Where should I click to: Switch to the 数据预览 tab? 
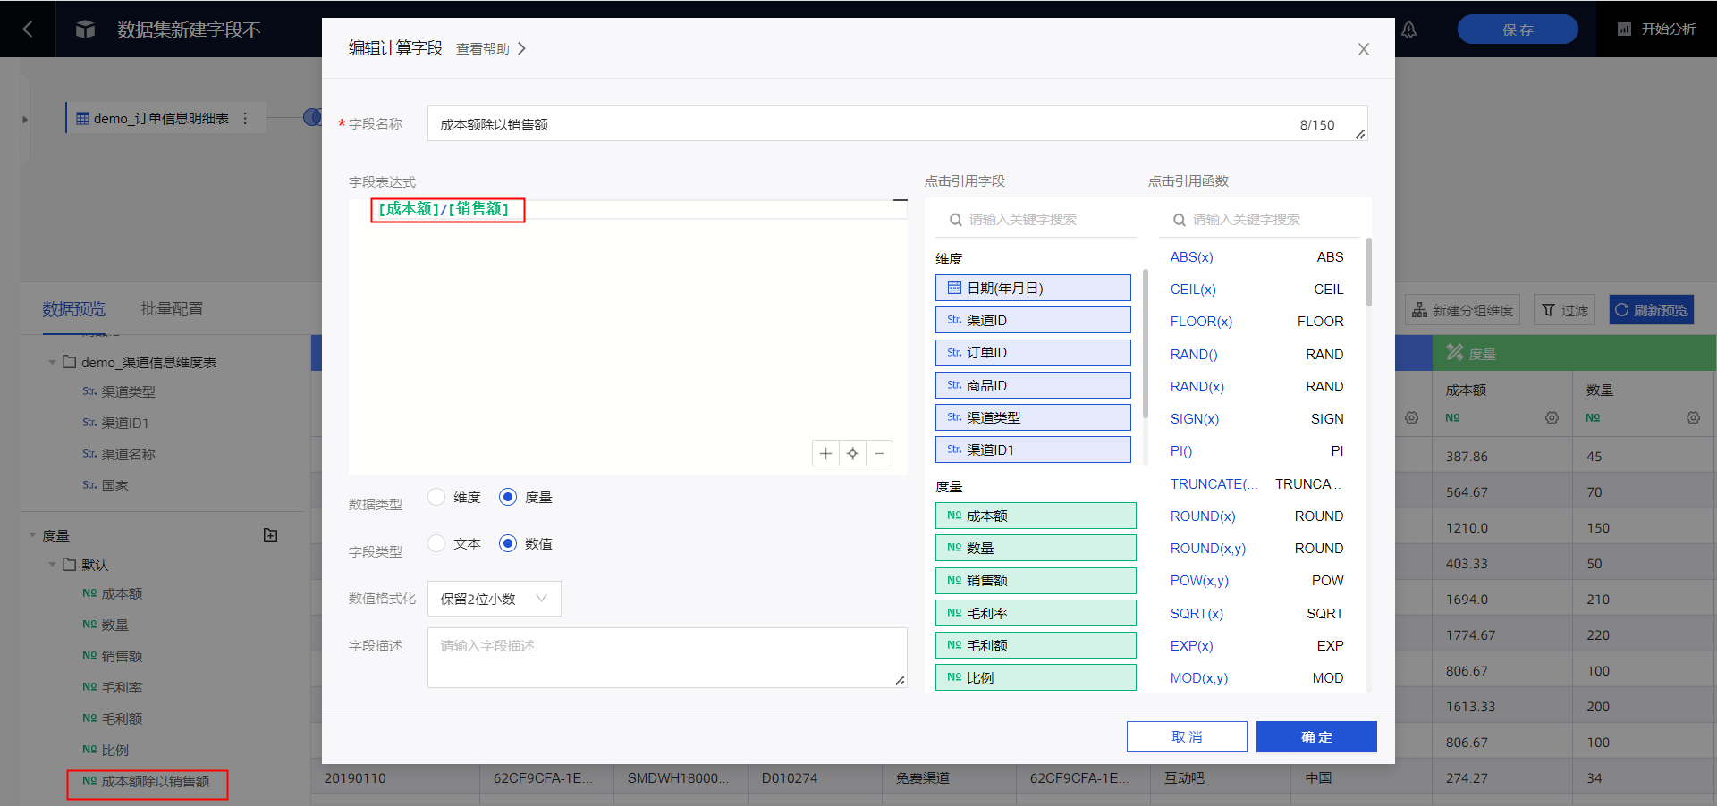click(73, 309)
